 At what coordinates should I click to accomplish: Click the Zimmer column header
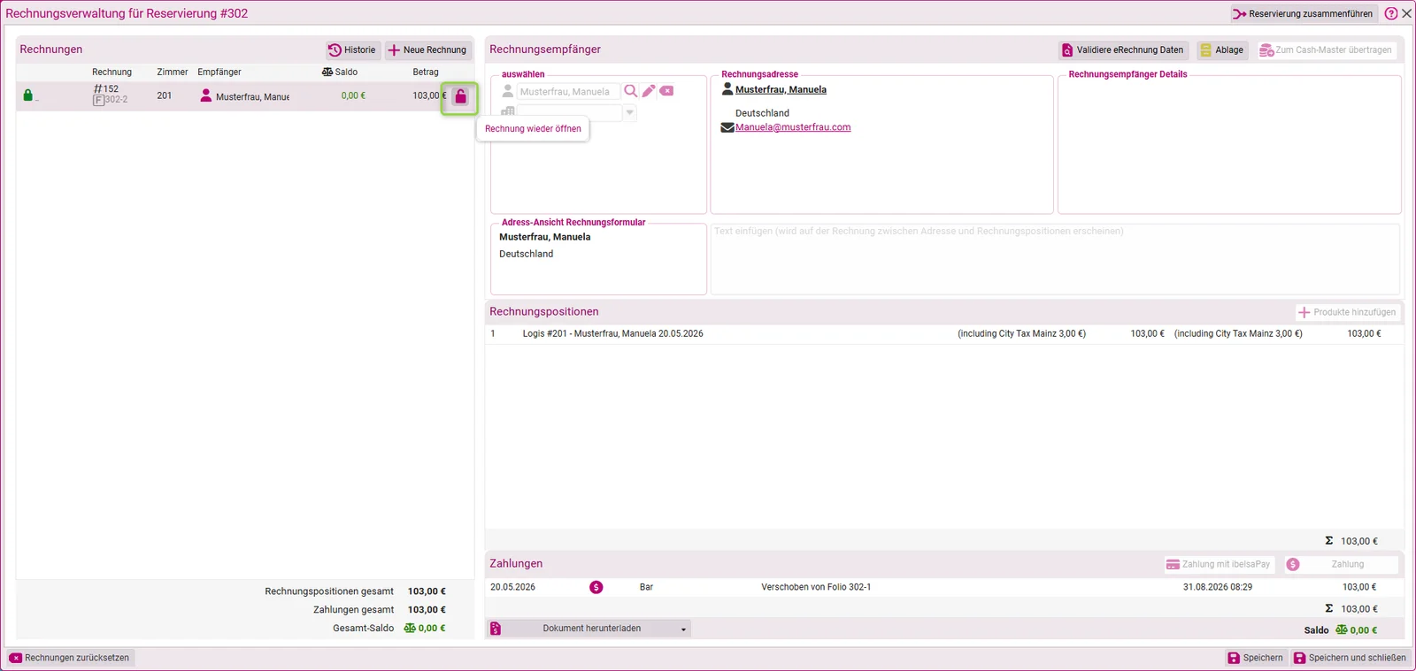tap(173, 72)
